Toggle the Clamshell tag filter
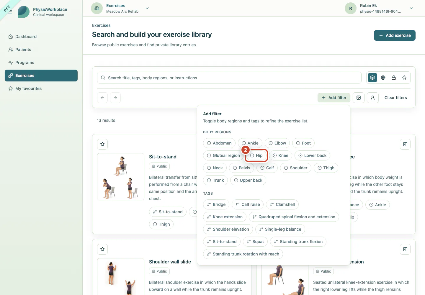This screenshot has width=425, height=295. [x=282, y=204]
